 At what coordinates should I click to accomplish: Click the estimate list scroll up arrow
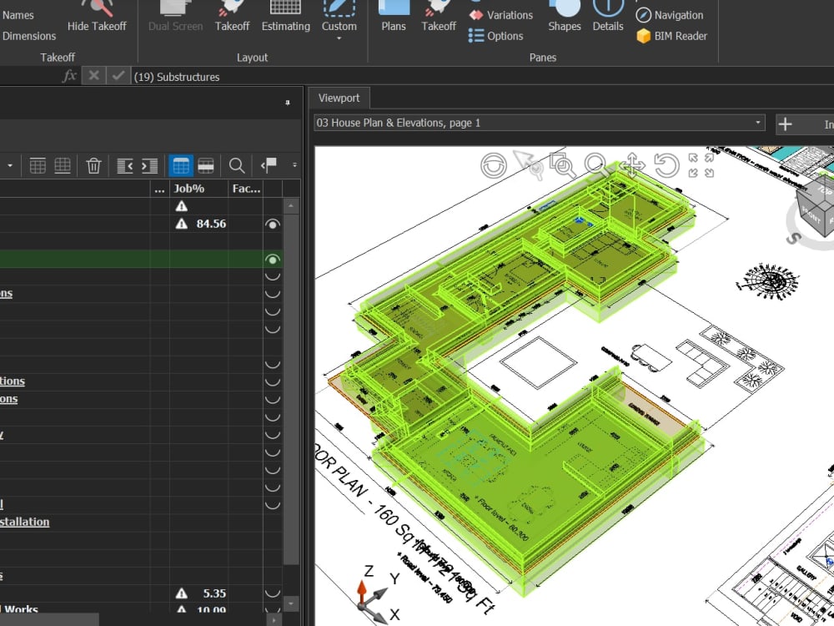pos(291,206)
